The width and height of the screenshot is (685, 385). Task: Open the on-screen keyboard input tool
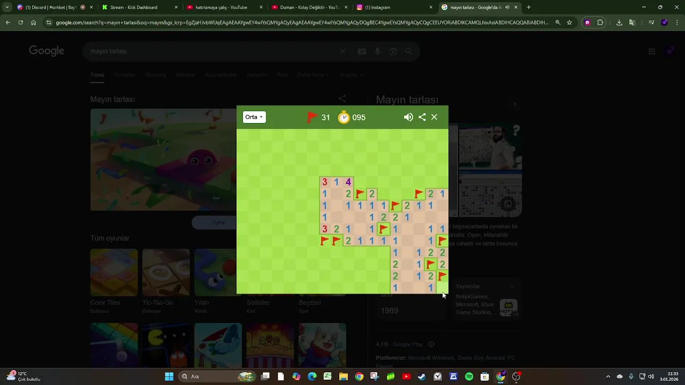tap(362, 51)
